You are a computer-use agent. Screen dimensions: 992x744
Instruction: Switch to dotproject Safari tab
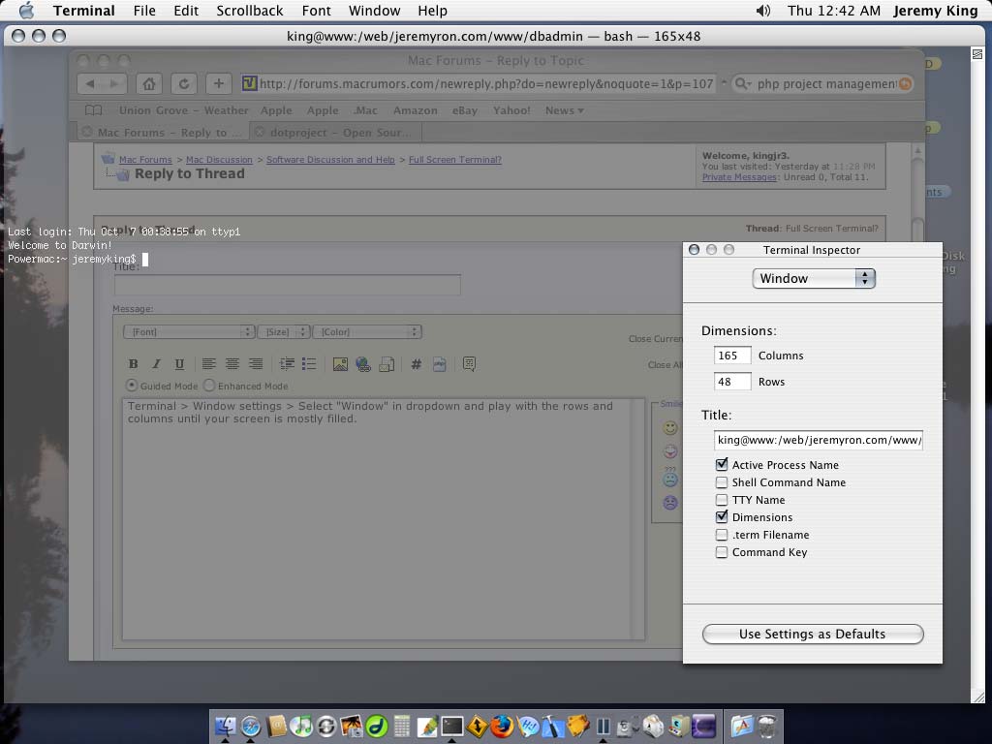click(335, 132)
